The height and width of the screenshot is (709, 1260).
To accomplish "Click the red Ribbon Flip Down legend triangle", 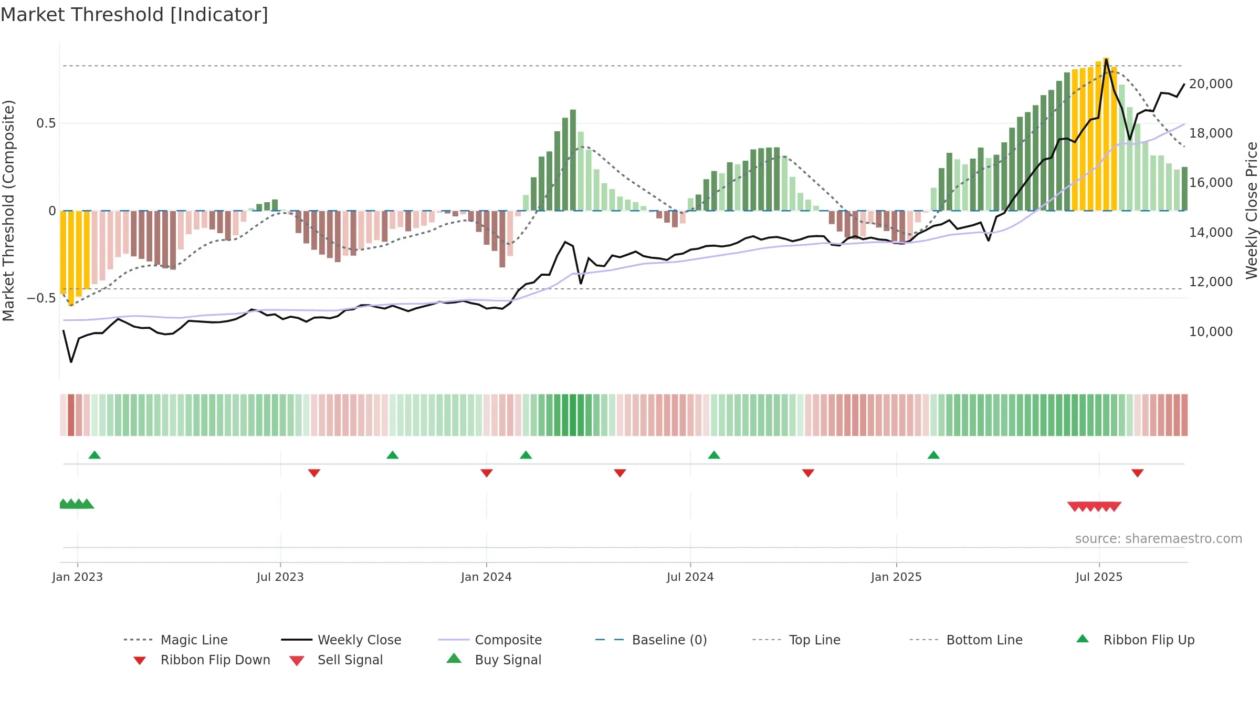I will coord(140,661).
